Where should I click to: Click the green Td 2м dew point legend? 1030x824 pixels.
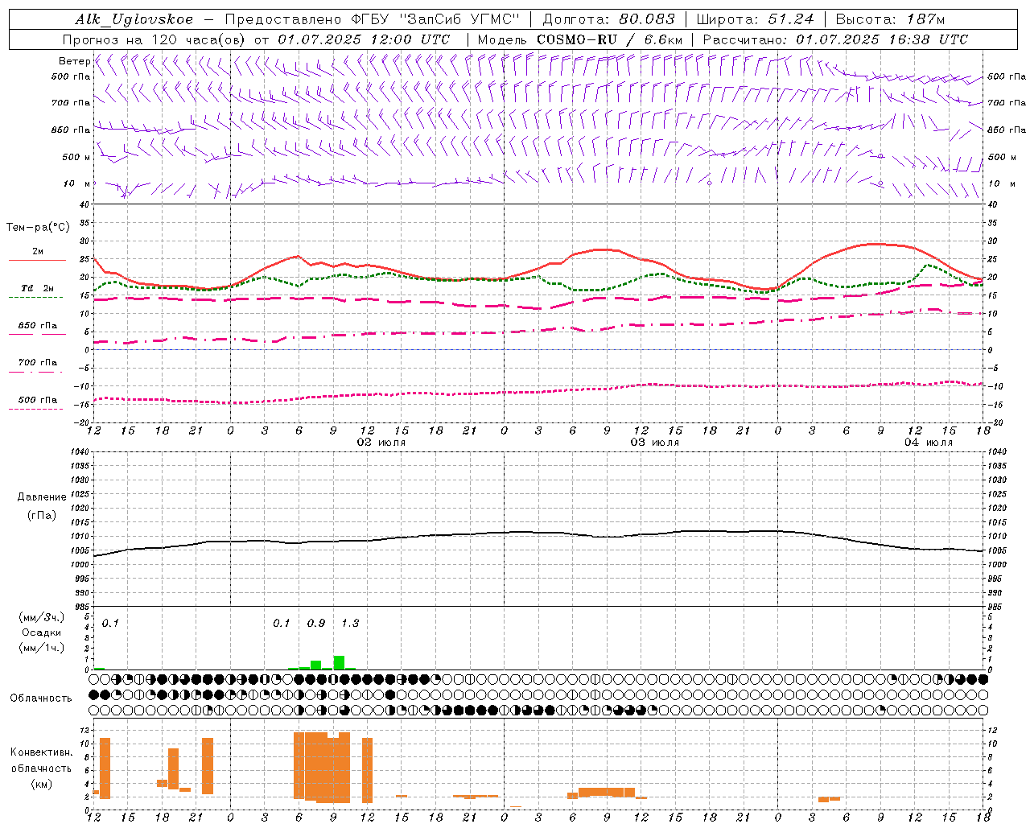pyautogui.click(x=37, y=291)
